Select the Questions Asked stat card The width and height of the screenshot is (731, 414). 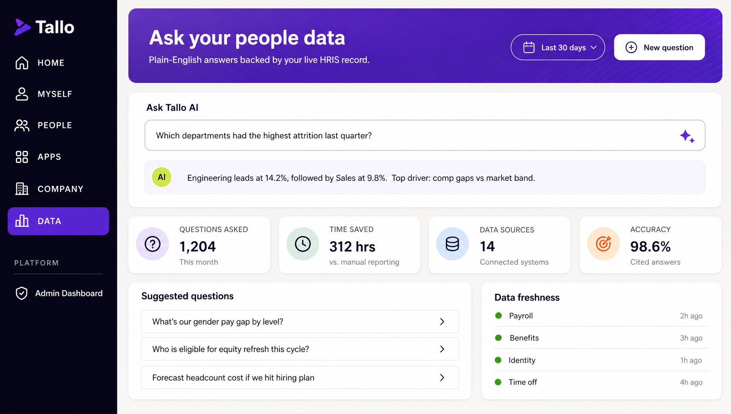coord(200,245)
